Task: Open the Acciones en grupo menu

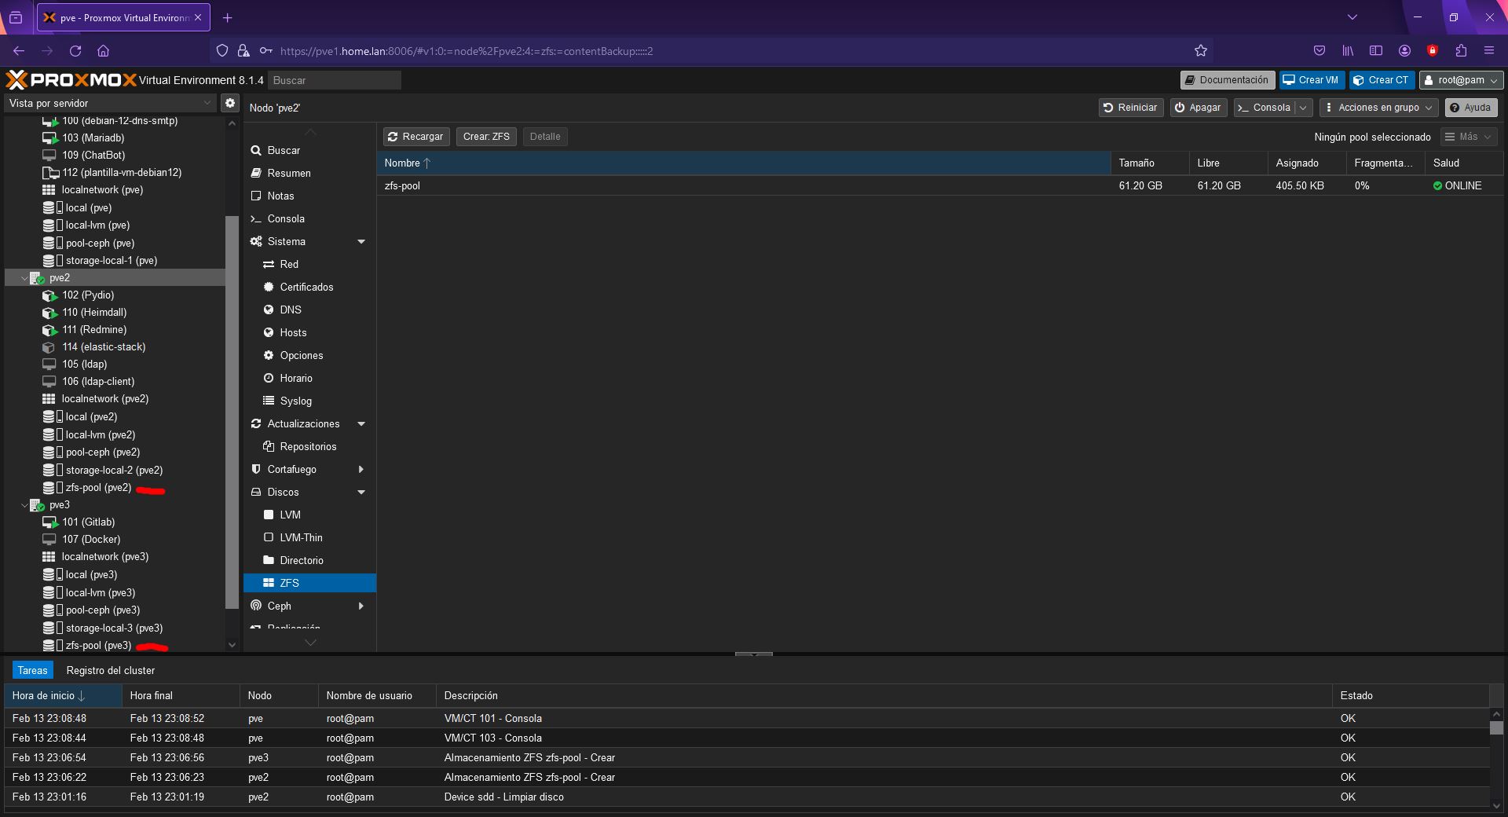Action: coord(1378,108)
